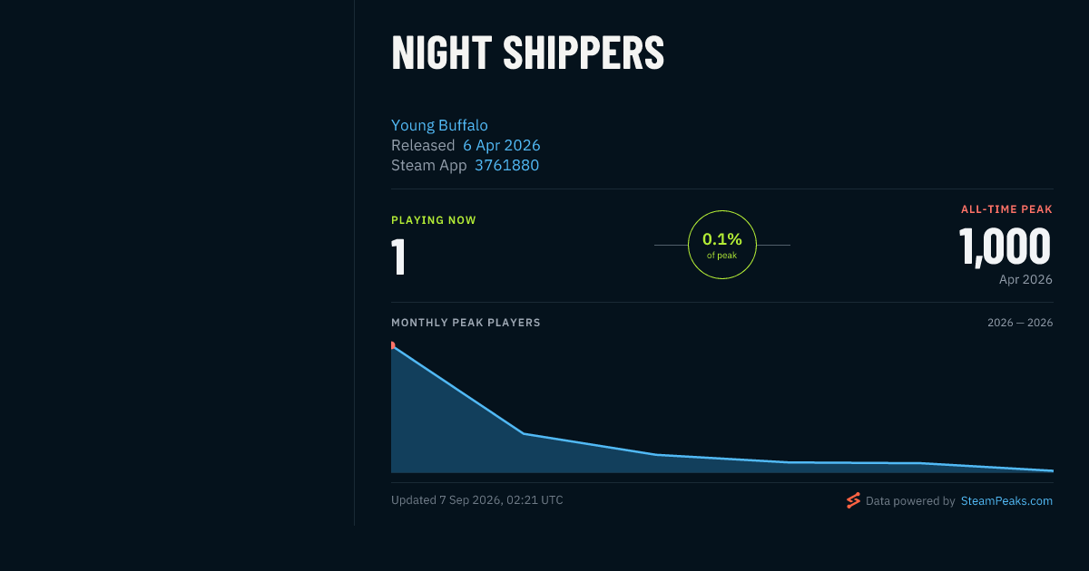1089x571 pixels.
Task: Click the 6 Apr 2026 release date
Action: 502,145
